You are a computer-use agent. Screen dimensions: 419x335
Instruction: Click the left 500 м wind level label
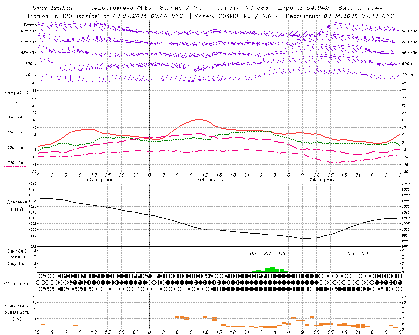point(31,64)
